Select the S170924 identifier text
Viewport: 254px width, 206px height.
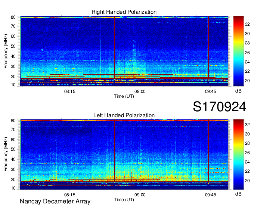pos(220,107)
